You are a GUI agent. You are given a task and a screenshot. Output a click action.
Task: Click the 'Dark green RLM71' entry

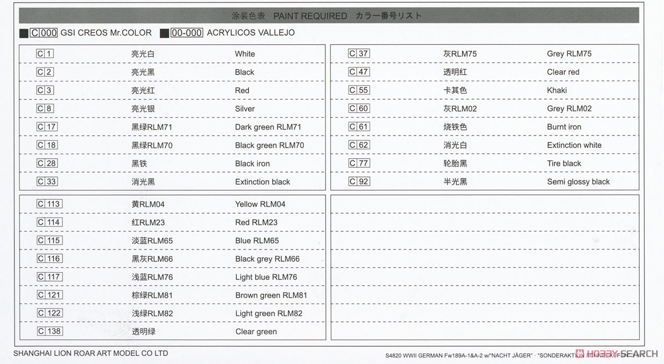click(x=268, y=127)
